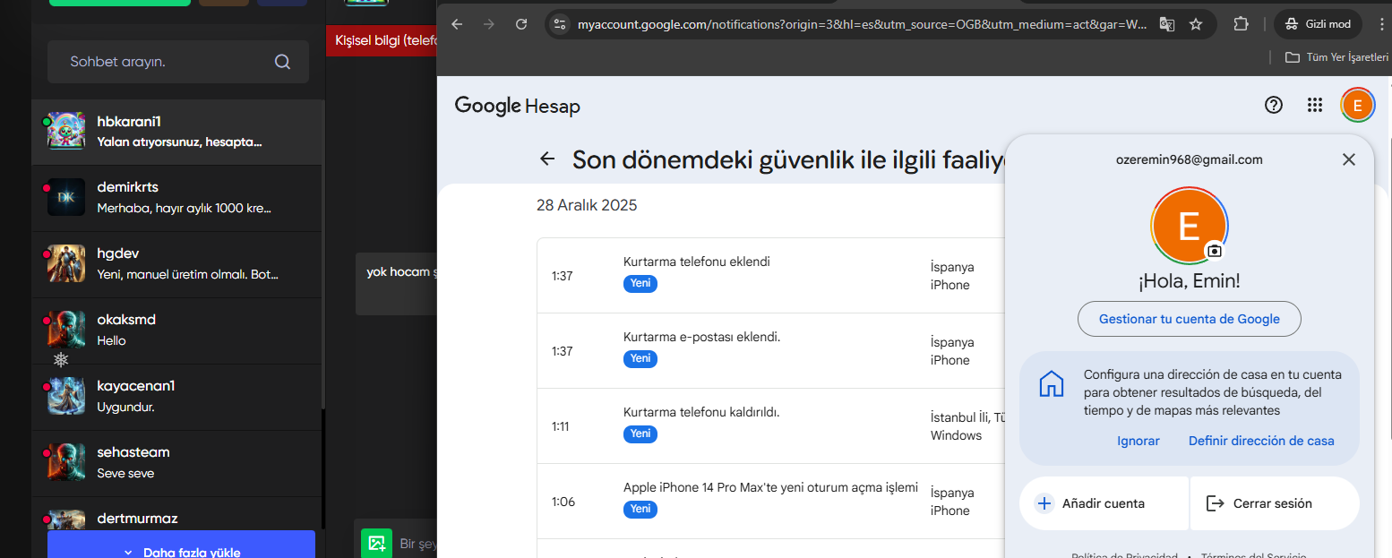The width and height of the screenshot is (1392, 558).
Task: Click the Kurtarma telefonu eklendi entry
Action: pos(771,275)
